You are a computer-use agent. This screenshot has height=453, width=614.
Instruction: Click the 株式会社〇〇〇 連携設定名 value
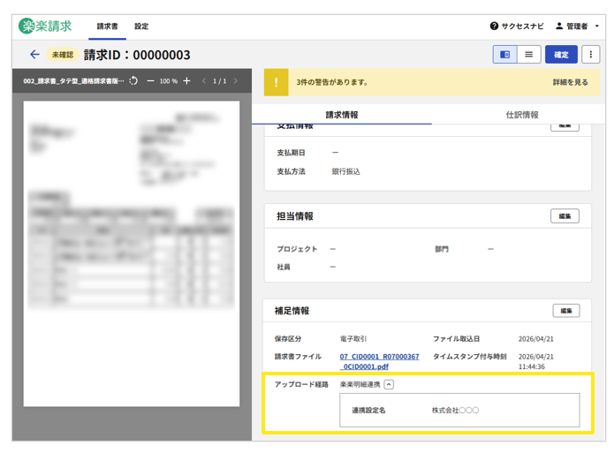(x=455, y=411)
